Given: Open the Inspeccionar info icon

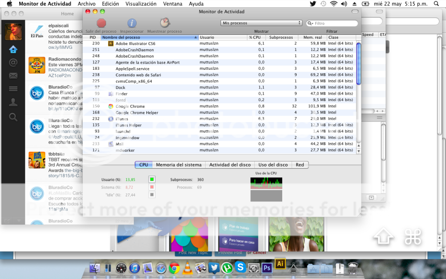Looking at the screenshot, I should (x=132, y=23).
